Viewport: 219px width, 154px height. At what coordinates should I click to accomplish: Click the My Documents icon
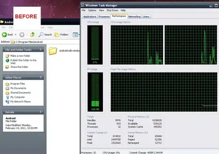click(x=7, y=88)
